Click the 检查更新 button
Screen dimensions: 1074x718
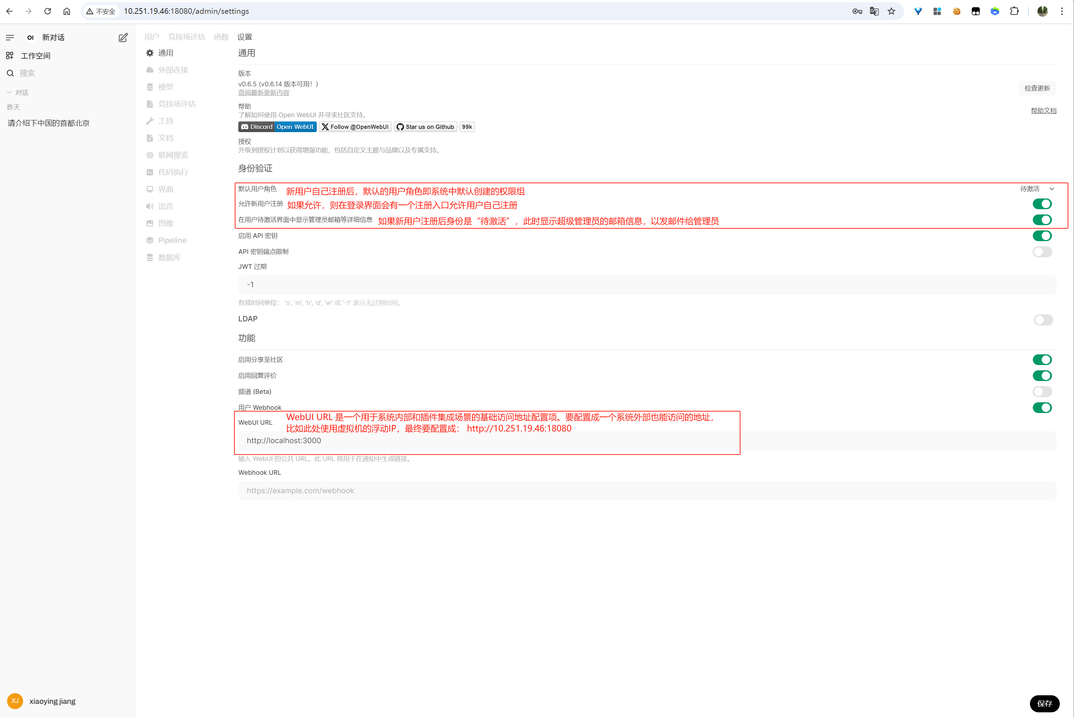(1037, 88)
